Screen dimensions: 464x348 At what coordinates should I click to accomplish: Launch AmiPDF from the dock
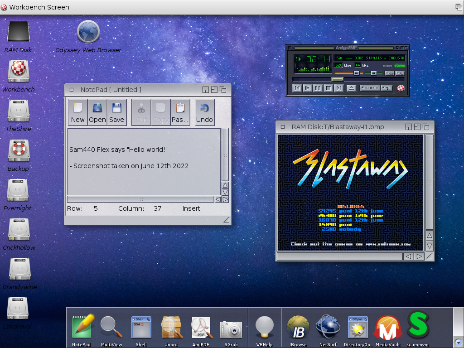[x=201, y=328]
